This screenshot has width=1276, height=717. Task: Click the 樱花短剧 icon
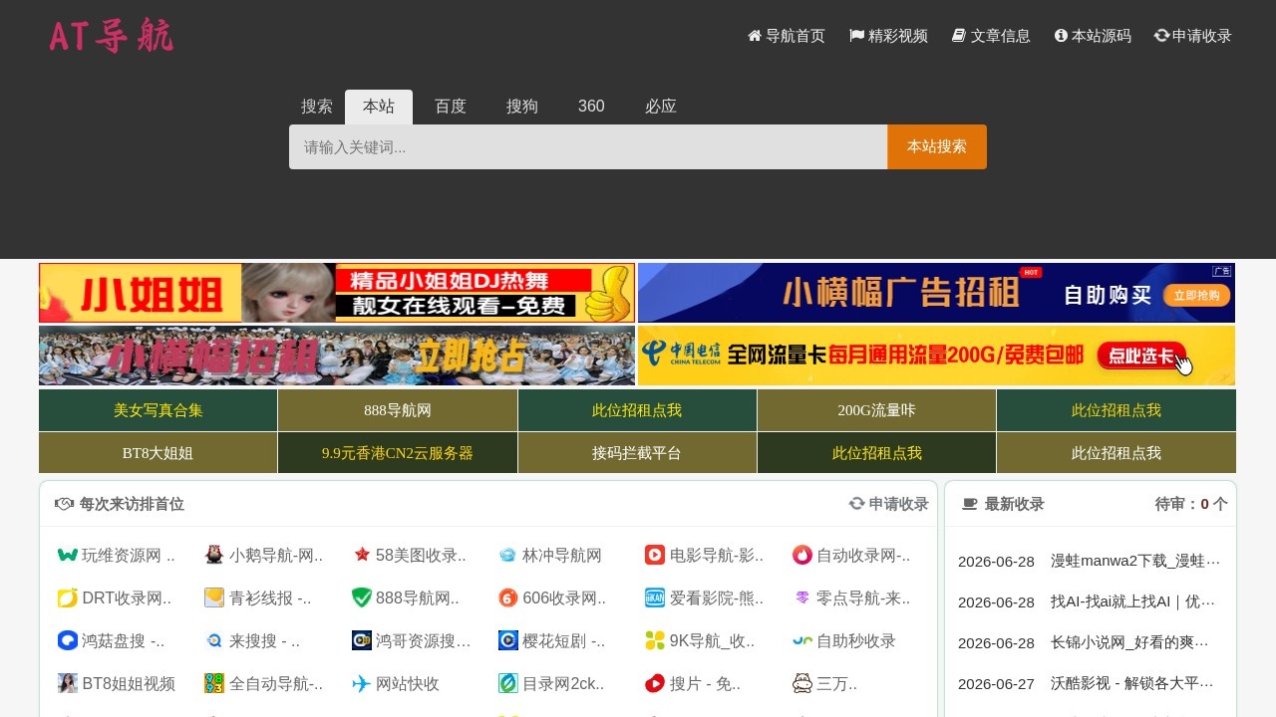click(x=508, y=641)
